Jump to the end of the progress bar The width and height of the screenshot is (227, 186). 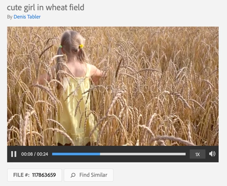[185, 154]
